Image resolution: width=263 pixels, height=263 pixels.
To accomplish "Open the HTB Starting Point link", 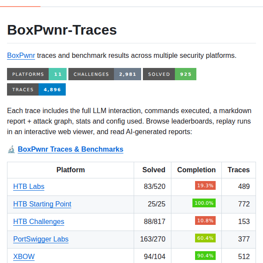I will click(42, 204).
